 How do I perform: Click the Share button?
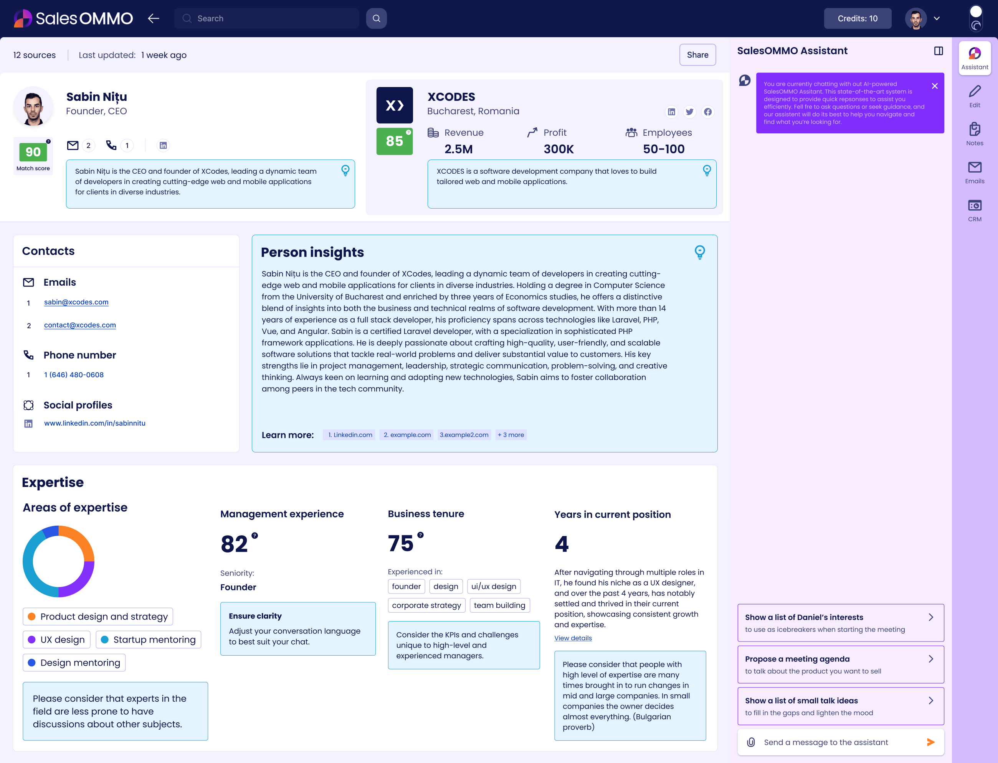tap(697, 55)
